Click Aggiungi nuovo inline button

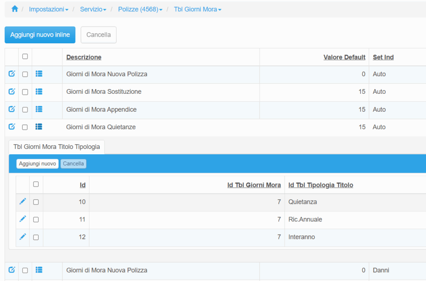tap(40, 35)
